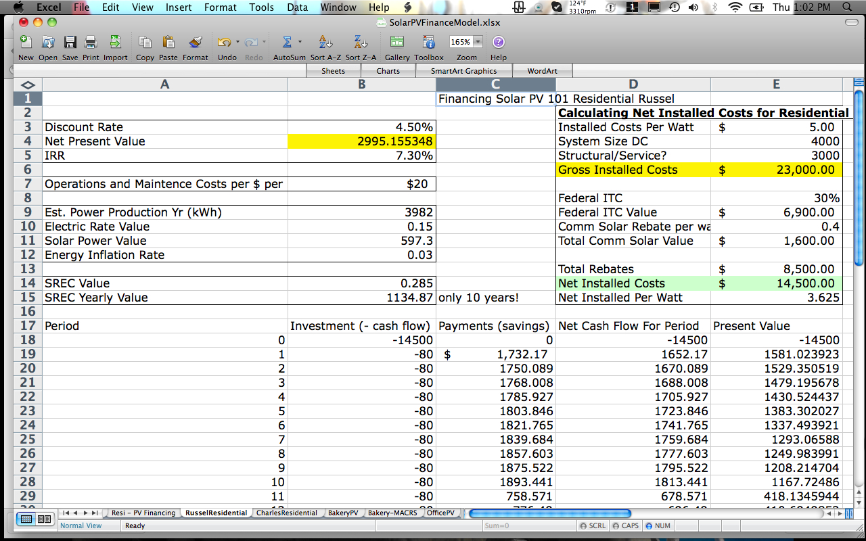Image resolution: width=866 pixels, height=541 pixels.
Task: Click the Import icon
Action: click(x=115, y=43)
